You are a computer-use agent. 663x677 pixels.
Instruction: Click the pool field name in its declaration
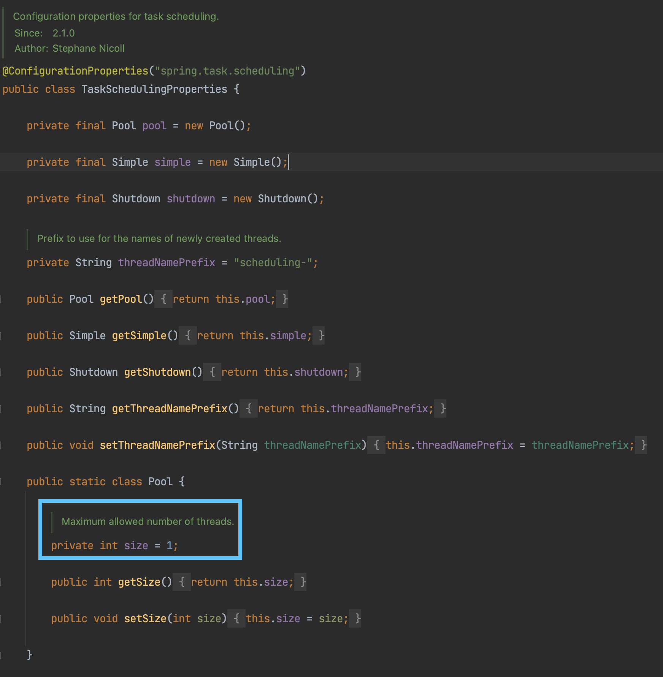click(154, 126)
